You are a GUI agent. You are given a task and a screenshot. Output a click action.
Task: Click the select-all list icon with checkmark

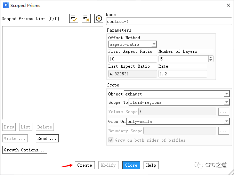tap(74, 18)
